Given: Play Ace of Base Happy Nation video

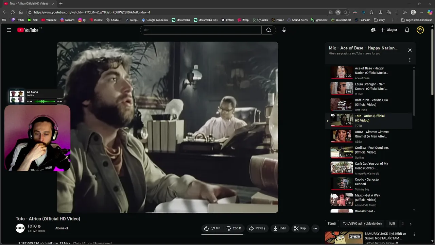Looking at the screenshot, I should point(368,73).
